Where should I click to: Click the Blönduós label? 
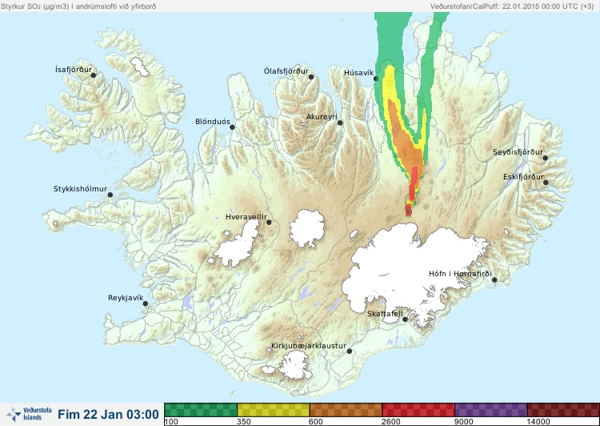213,122
